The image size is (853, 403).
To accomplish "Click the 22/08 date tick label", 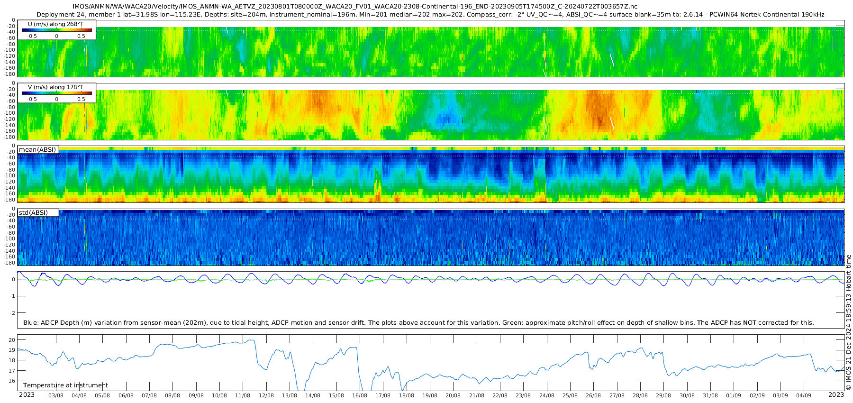I will coord(500,396).
